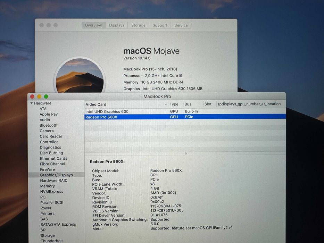
Task: Click the PCIe Lane Width value x8
Action: pyautogui.click(x=152, y=184)
